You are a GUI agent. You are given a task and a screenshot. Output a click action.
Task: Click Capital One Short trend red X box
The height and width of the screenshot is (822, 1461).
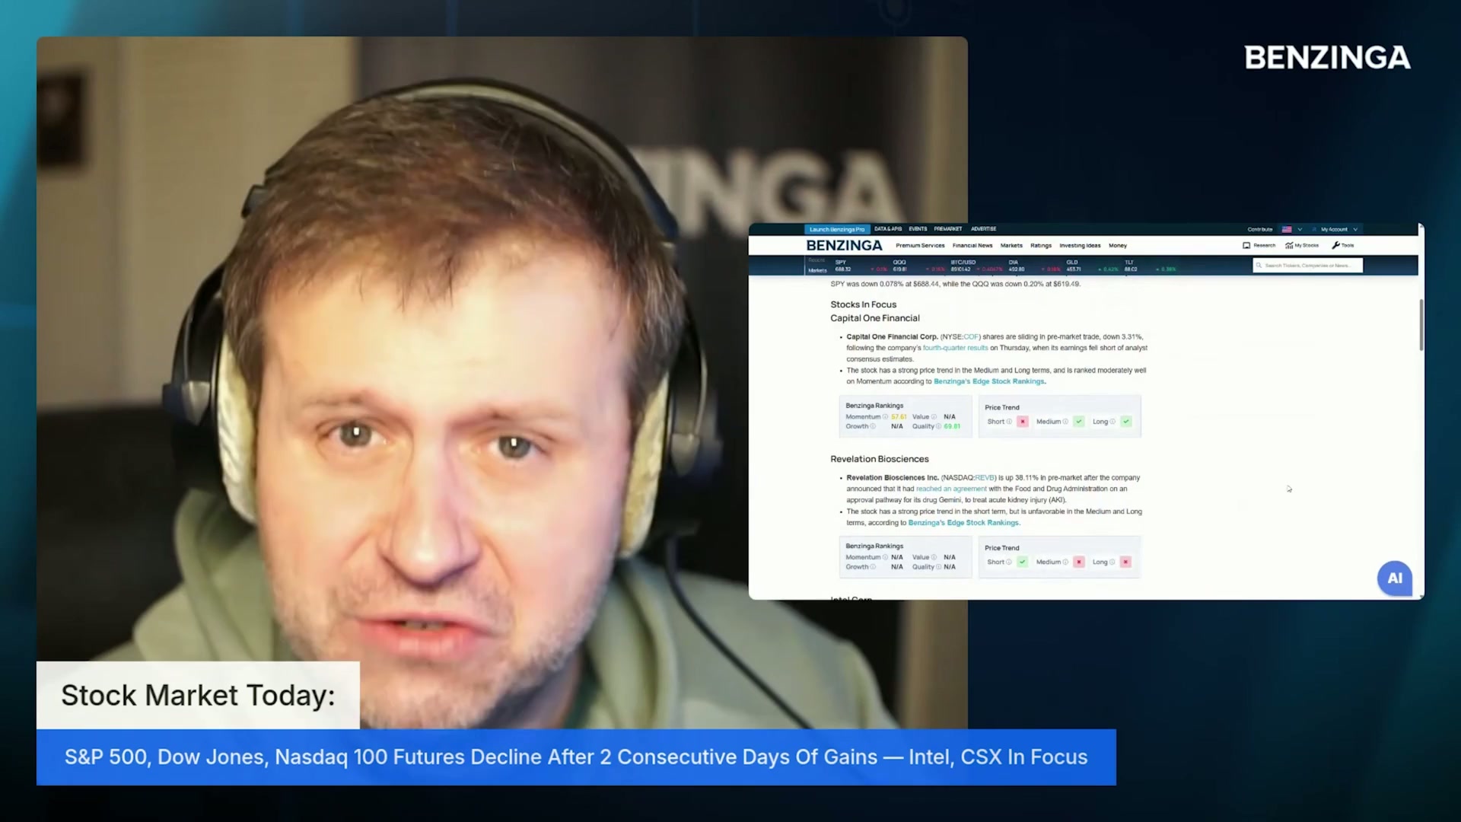click(1023, 422)
